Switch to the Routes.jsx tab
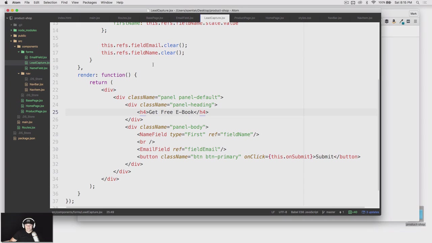Viewport: 432px width, 243px height. pyautogui.click(x=125, y=18)
